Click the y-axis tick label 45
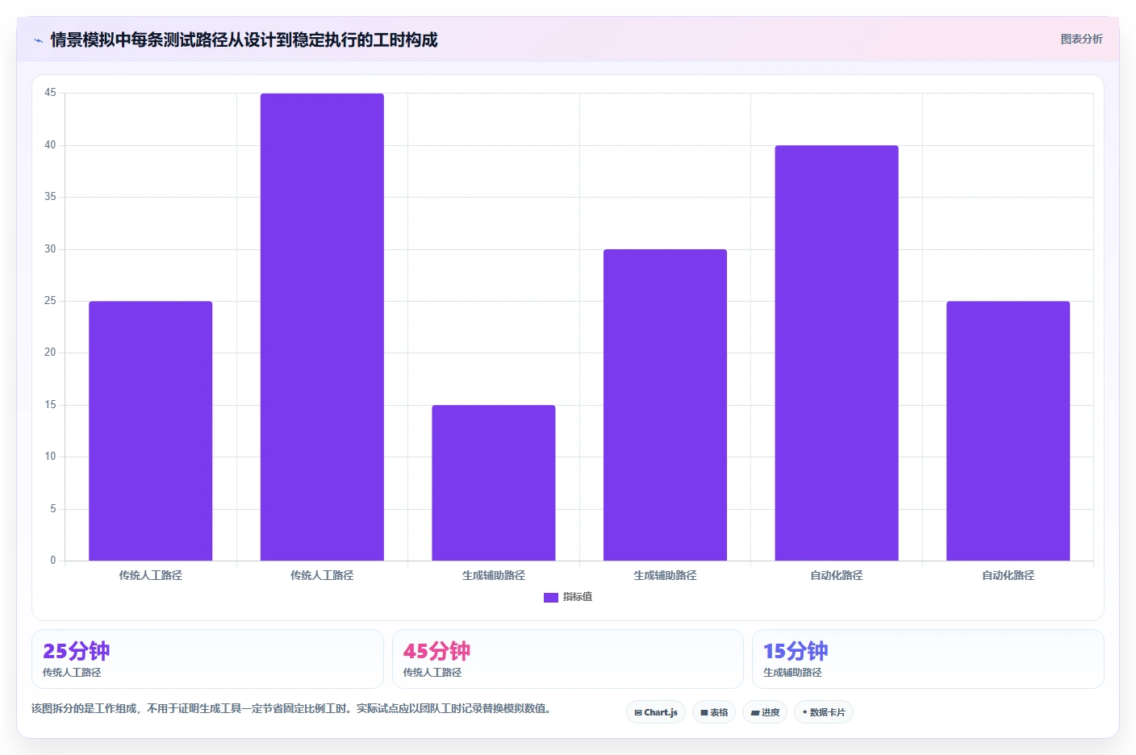 [50, 93]
